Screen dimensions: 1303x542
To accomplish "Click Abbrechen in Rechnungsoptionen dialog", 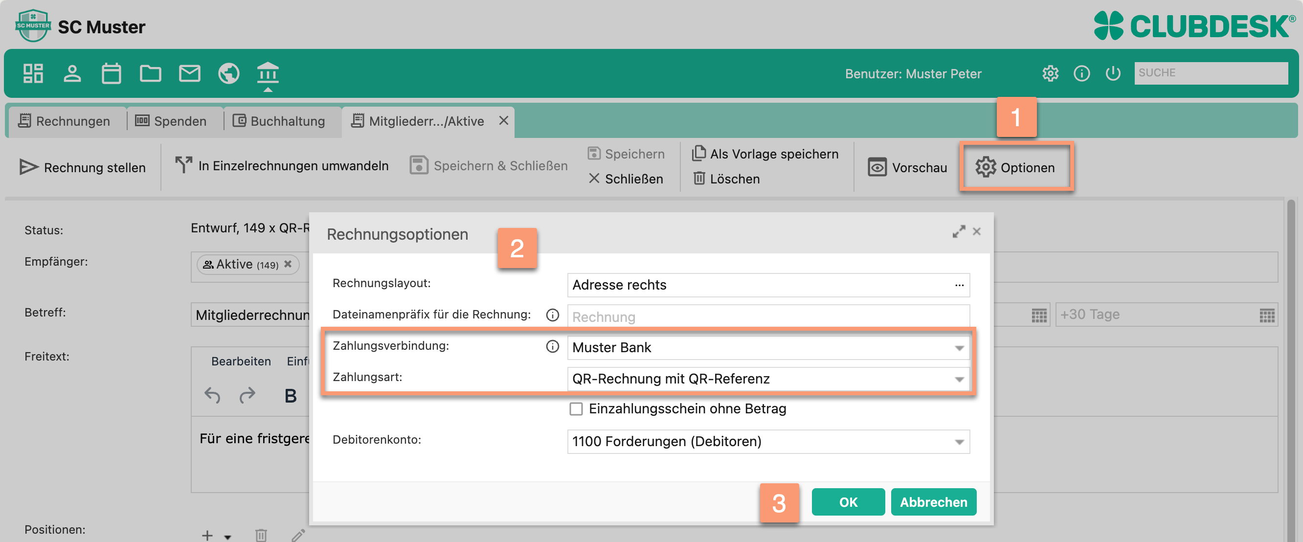I will coord(933,501).
